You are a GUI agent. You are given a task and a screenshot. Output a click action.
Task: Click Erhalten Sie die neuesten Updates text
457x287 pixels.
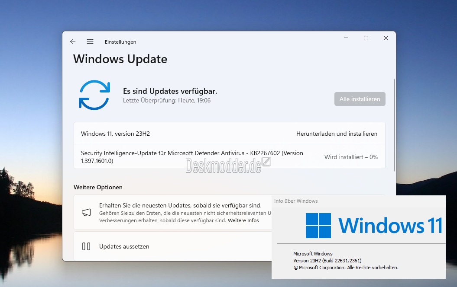pyautogui.click(x=180, y=205)
